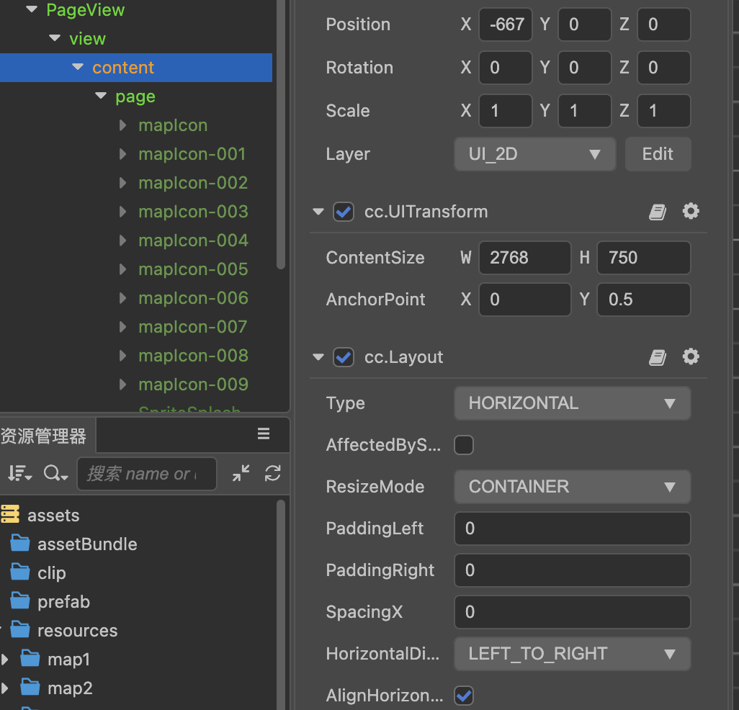The image size is (739, 710).
Task: Click the ContentSize W input field
Action: tap(524, 258)
